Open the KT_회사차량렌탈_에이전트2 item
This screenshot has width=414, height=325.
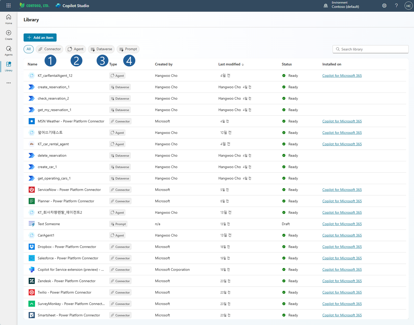pos(60,213)
